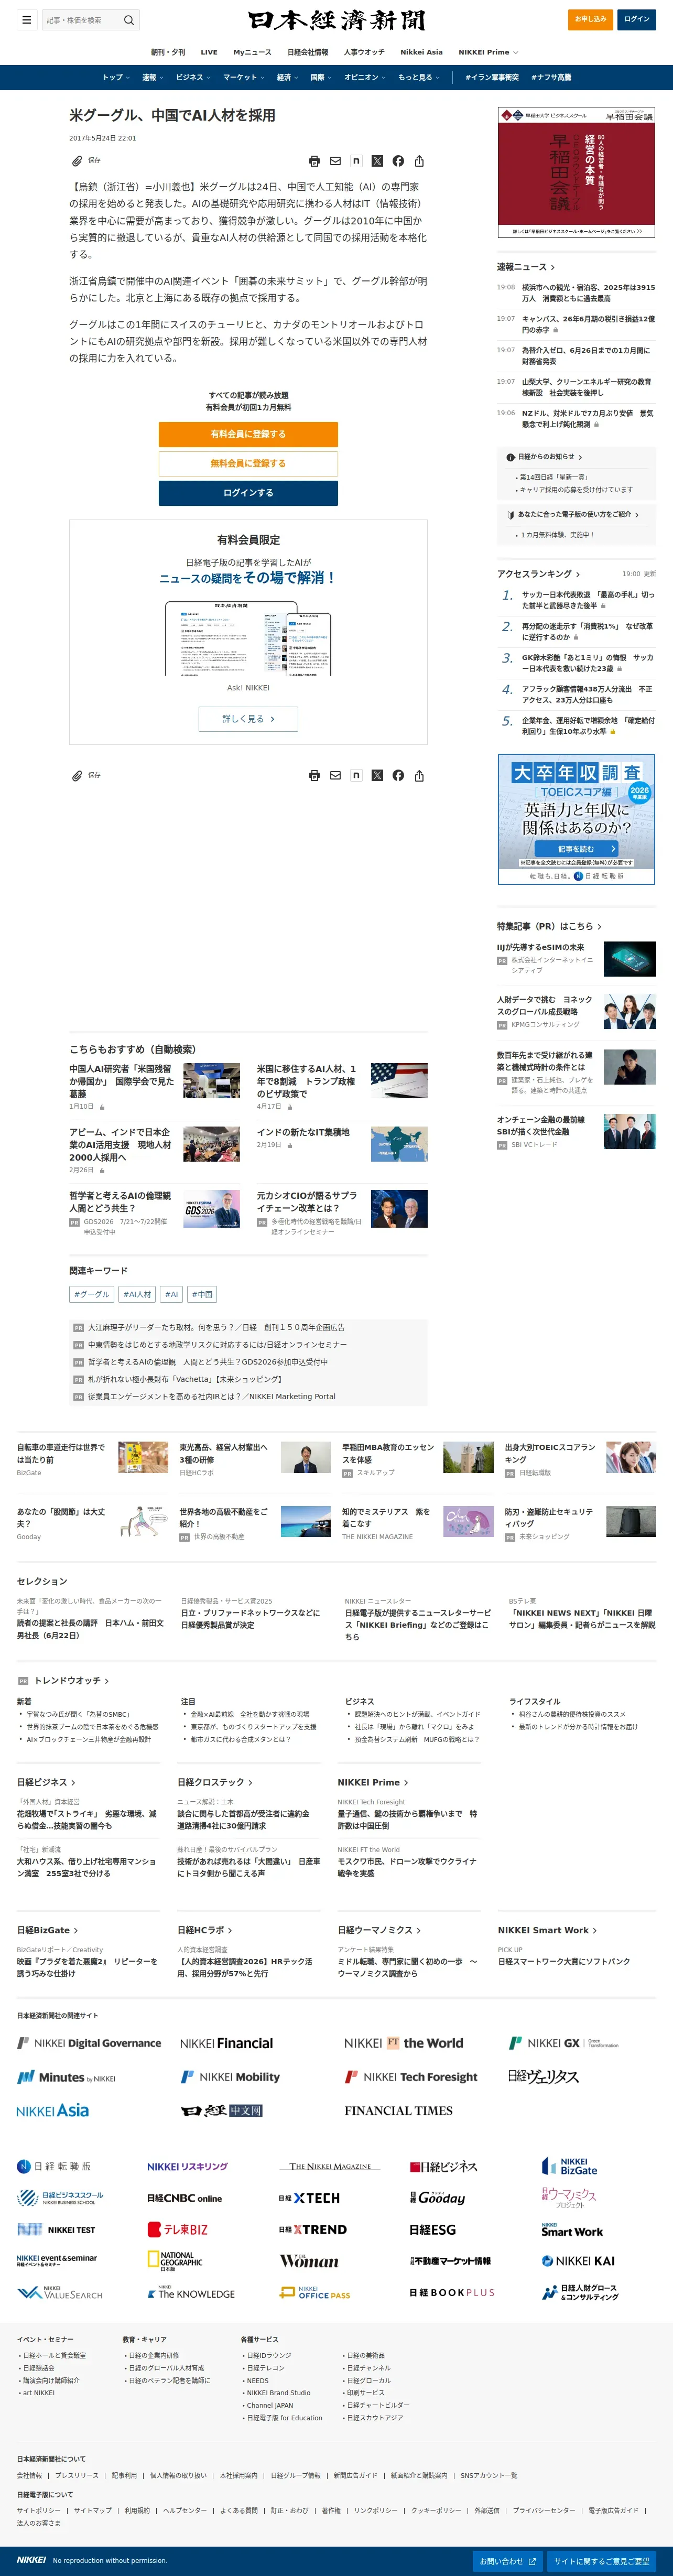The image size is (673, 2576).
Task: Click the orange お申し込み button
Action: click(590, 19)
